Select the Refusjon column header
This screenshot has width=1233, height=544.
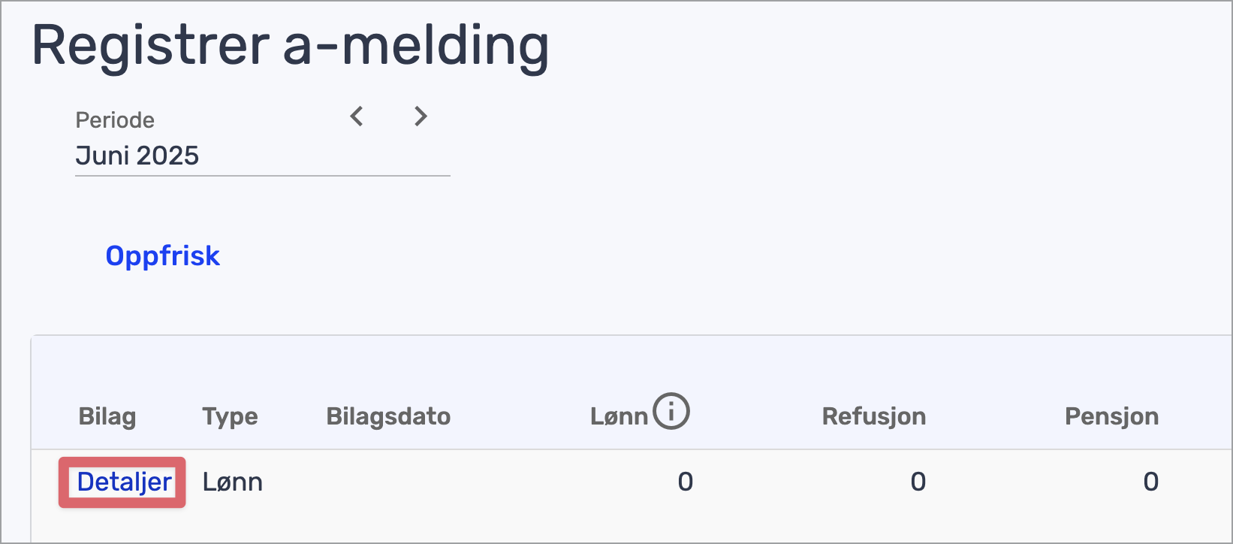pos(873,416)
